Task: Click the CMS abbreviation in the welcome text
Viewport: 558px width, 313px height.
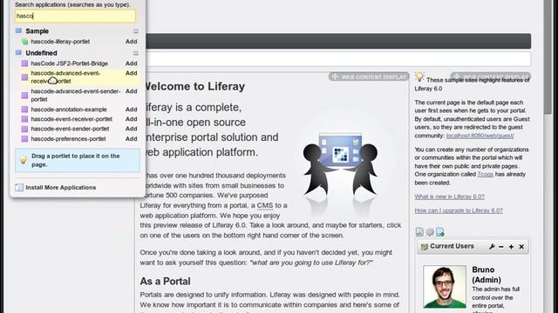Action: click(x=265, y=205)
